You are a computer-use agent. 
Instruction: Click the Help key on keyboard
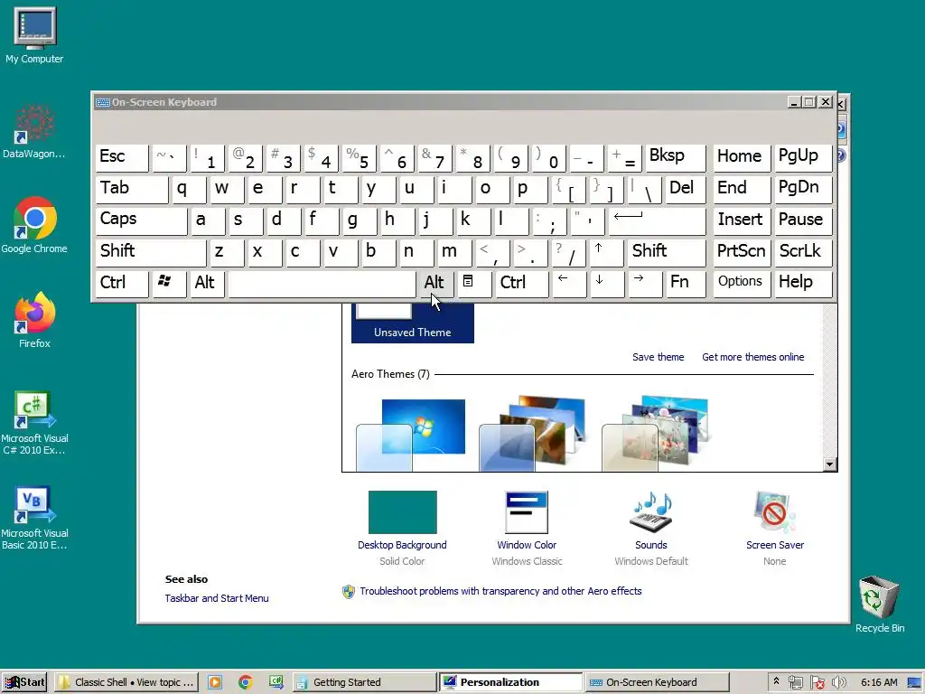click(x=803, y=283)
